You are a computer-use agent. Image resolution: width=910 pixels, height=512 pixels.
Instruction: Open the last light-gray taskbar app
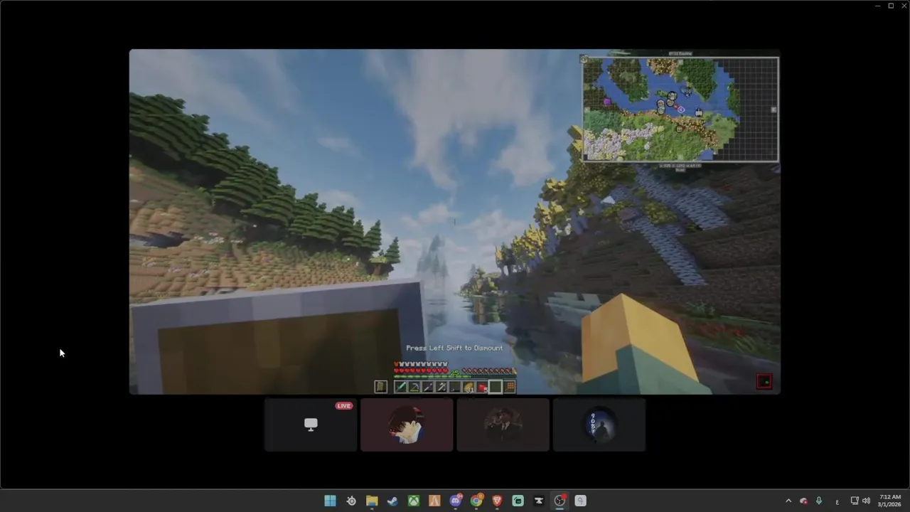point(580,501)
